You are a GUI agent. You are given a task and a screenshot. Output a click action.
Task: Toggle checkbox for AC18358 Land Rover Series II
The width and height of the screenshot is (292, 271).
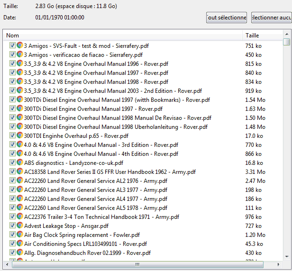tap(12, 172)
